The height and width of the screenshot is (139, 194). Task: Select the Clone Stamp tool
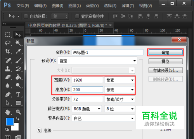pyautogui.click(x=7, y=69)
